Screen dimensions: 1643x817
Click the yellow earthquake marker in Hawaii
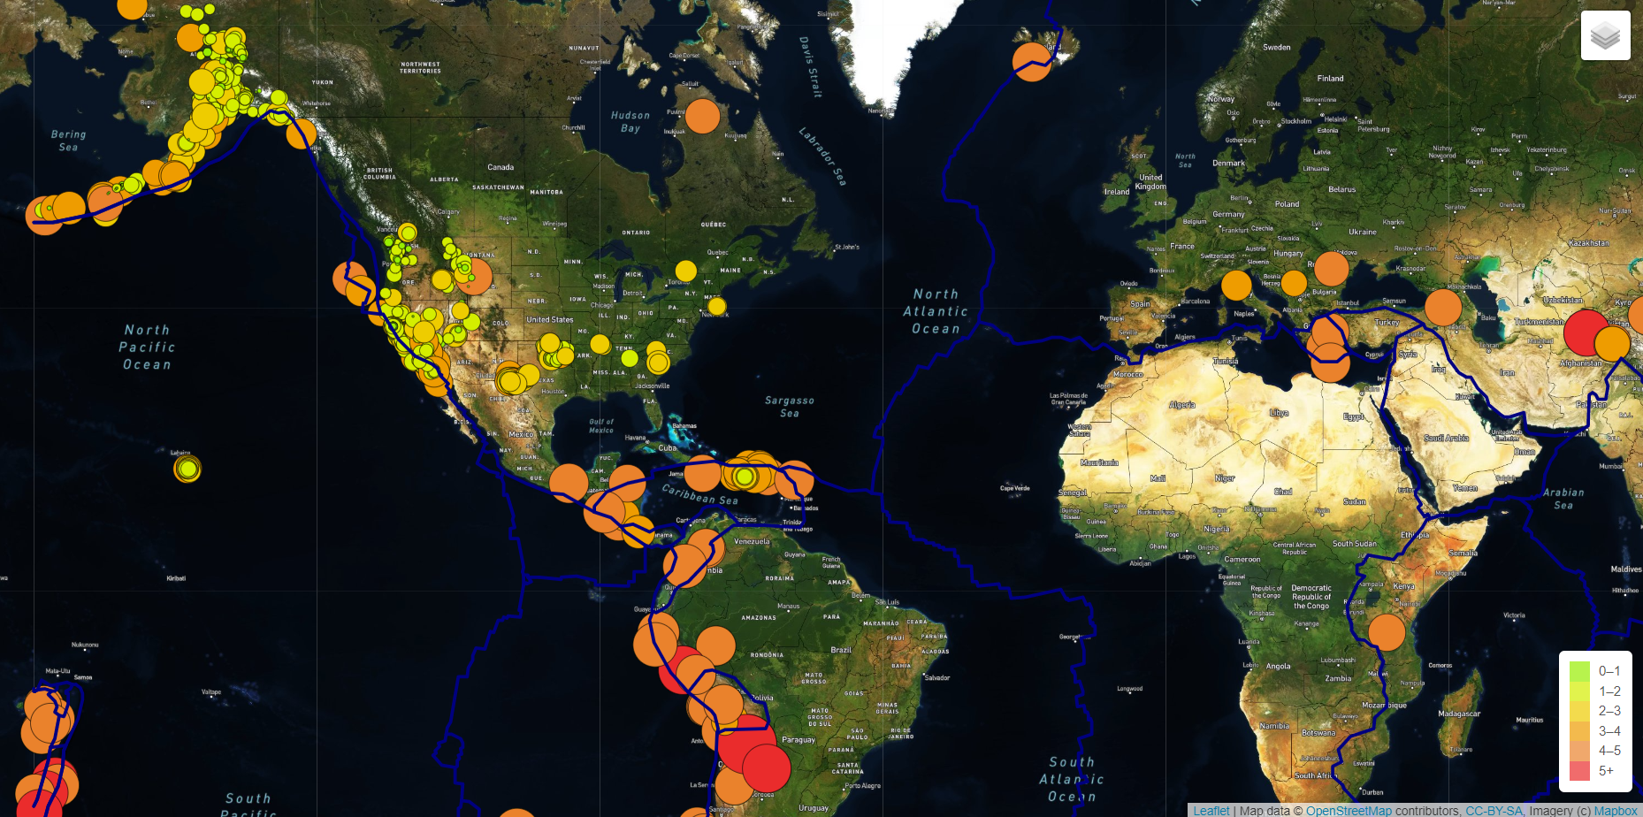point(187,469)
